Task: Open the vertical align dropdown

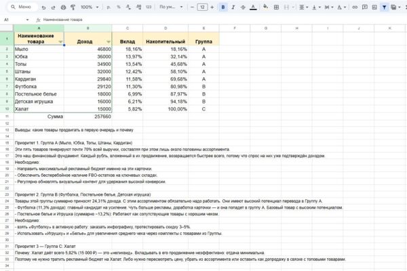Action: (x=316, y=7)
